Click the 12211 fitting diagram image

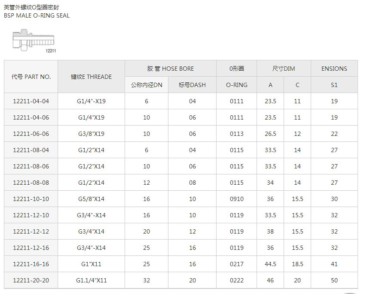click(34, 41)
